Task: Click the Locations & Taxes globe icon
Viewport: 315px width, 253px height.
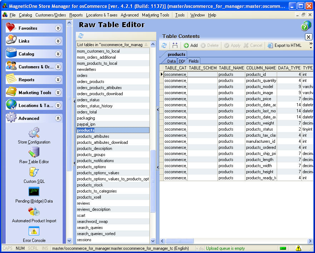Action: pyautogui.click(x=11, y=104)
